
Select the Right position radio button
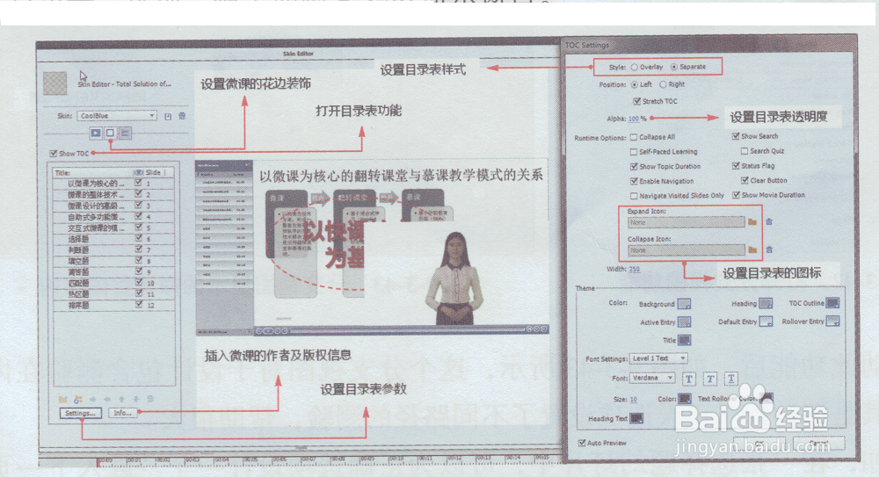663,84
